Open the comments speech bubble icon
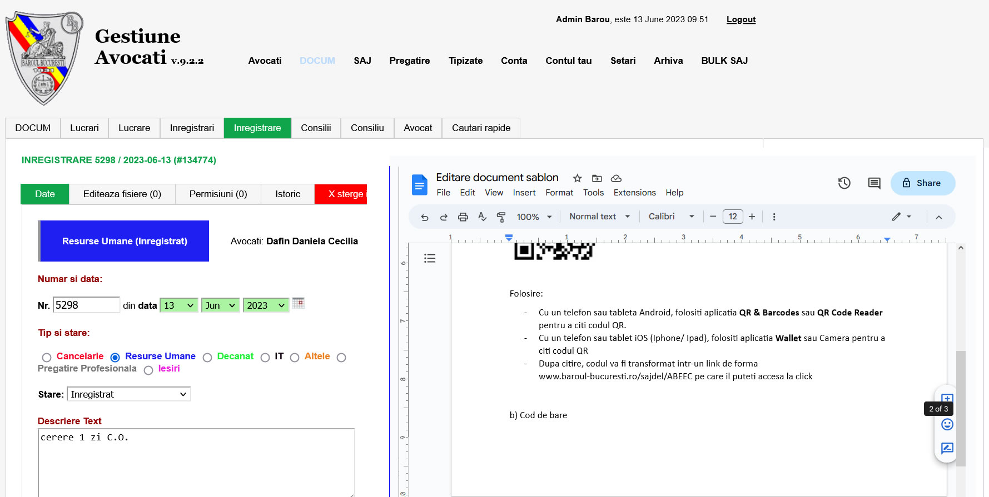989x497 pixels. click(x=874, y=183)
